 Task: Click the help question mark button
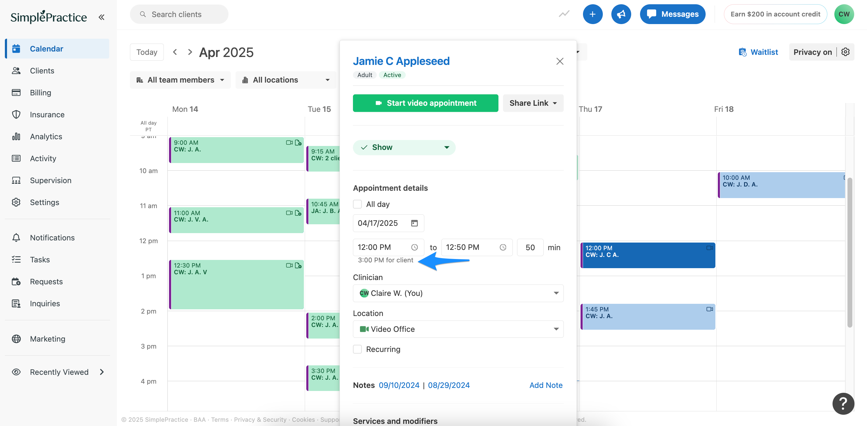point(843,403)
